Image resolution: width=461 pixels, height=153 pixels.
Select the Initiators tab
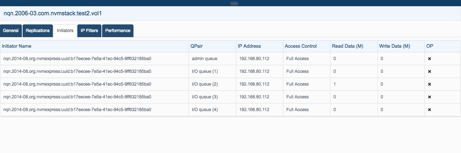pos(65,31)
